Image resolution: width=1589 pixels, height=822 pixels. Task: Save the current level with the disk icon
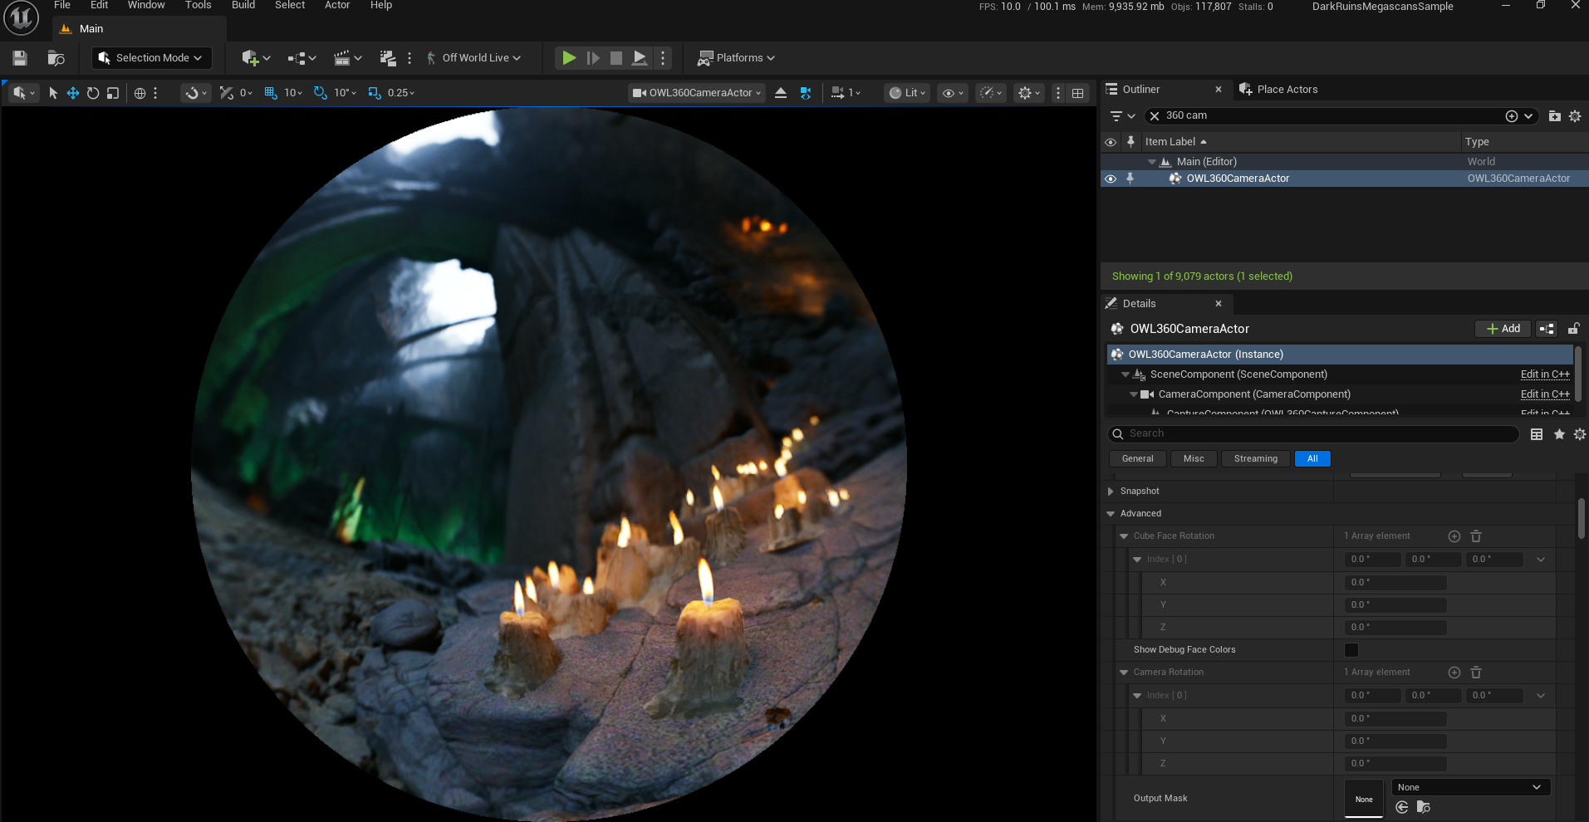(20, 58)
